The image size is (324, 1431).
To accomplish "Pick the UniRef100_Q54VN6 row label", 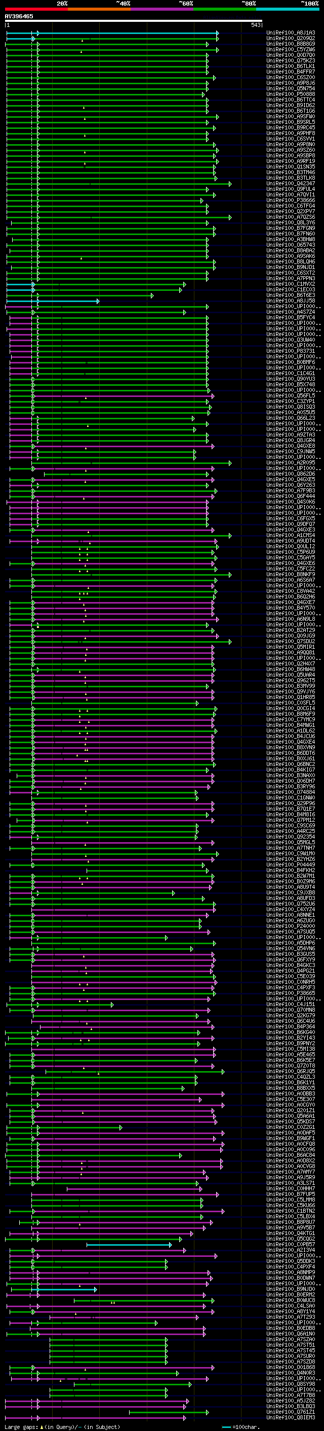I will (291, 949).
